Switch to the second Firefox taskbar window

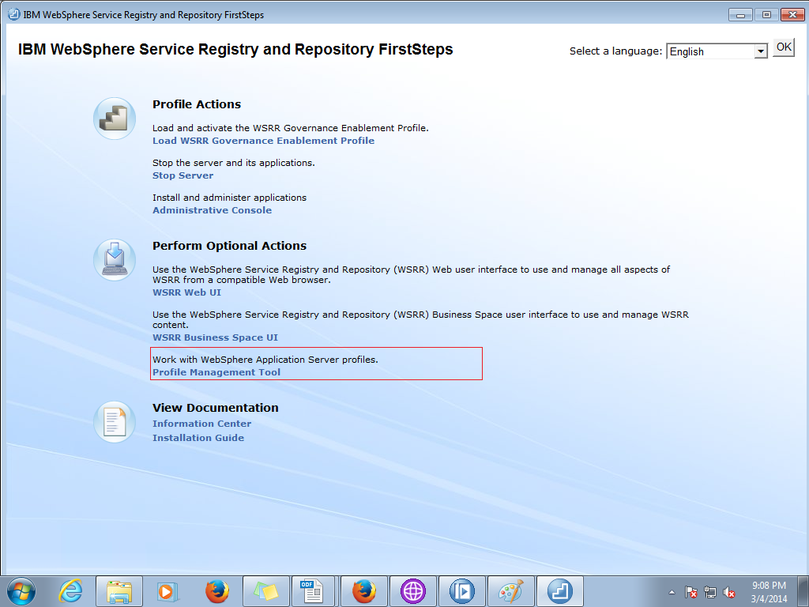[363, 591]
